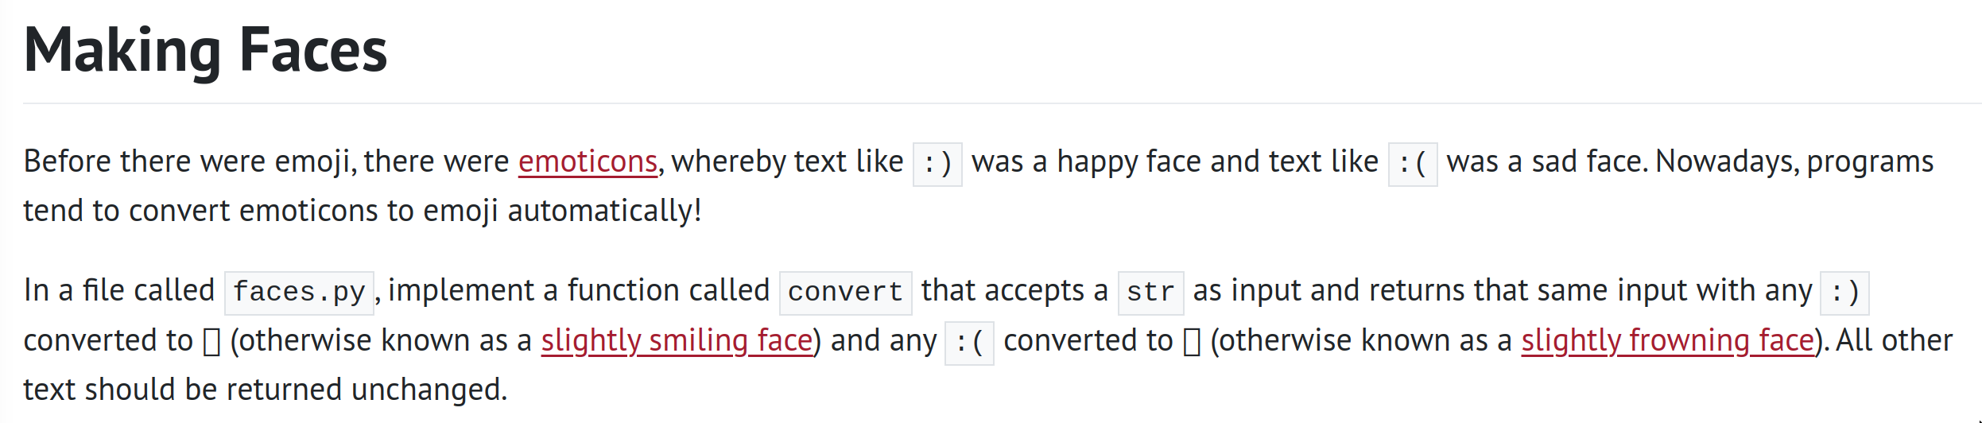Open the "emoticons" hyperlink
Image resolution: width=1982 pixels, height=423 pixels.
pos(588,161)
